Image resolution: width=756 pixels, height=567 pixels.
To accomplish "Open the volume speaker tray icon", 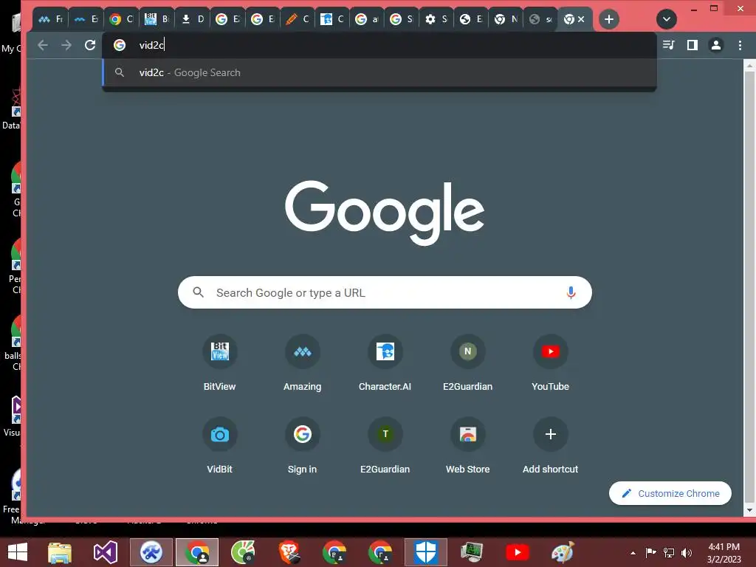I will [687, 553].
